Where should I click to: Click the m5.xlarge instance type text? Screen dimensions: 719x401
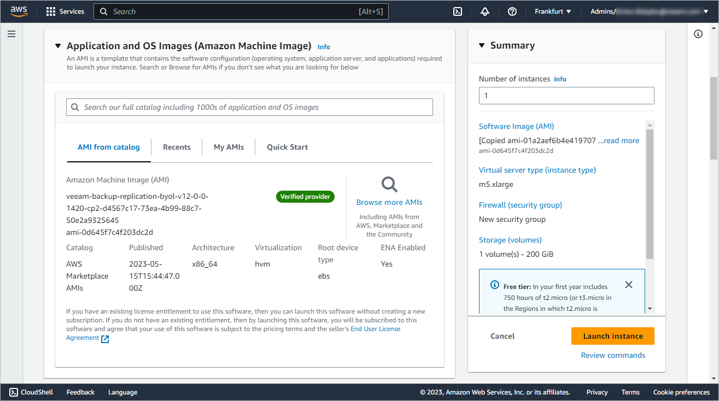click(496, 184)
